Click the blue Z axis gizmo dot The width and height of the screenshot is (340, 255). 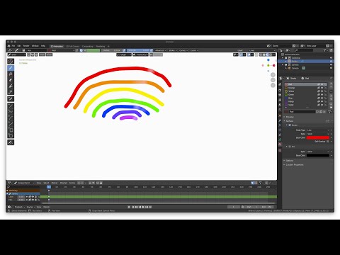point(268,60)
